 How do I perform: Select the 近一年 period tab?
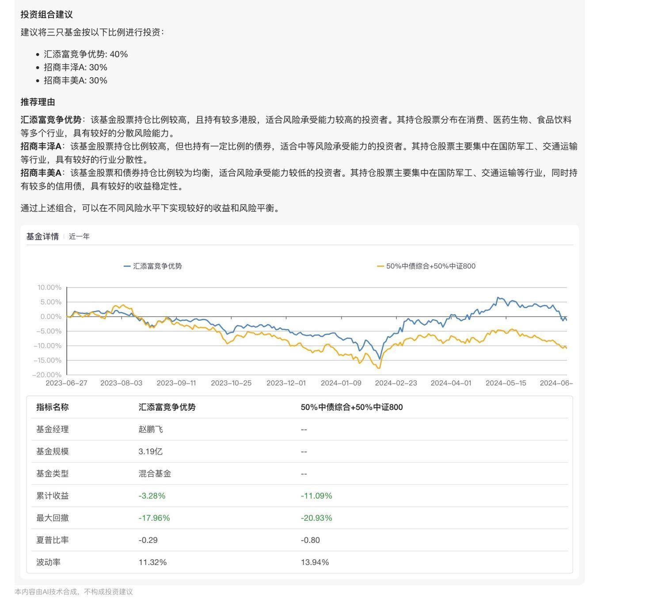coord(79,236)
